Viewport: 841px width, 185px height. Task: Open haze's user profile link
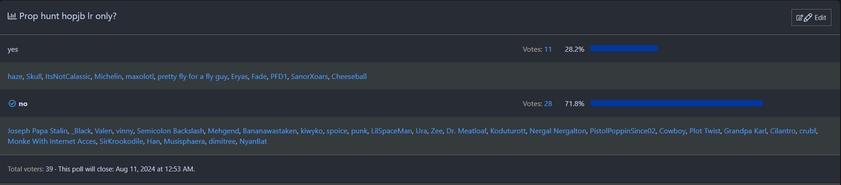coord(15,77)
